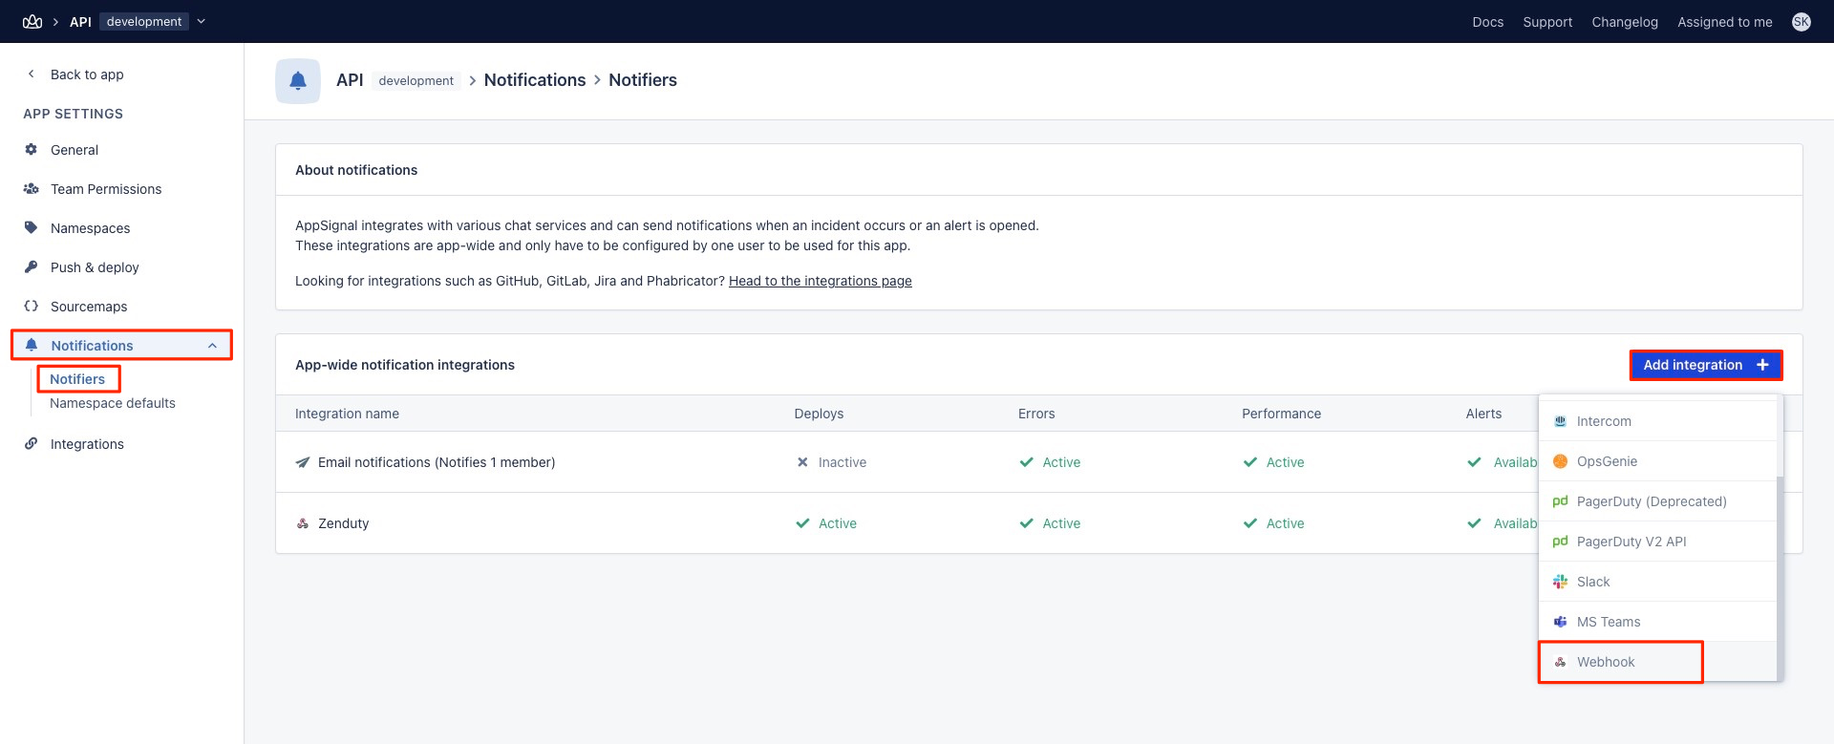This screenshot has width=1834, height=744.
Task: Click the Deploys column header
Action: click(819, 414)
